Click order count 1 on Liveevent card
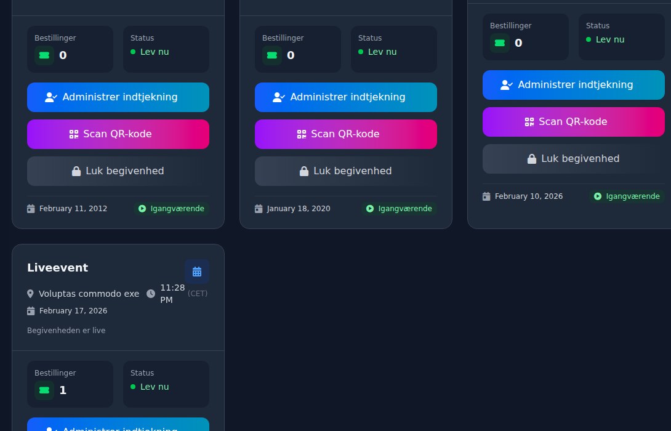Image resolution: width=671 pixels, height=431 pixels. pyautogui.click(x=63, y=390)
